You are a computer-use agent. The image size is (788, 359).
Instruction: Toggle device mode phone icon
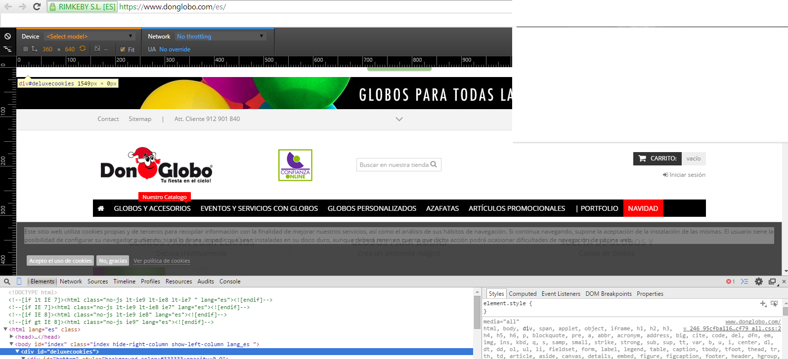[19, 281]
